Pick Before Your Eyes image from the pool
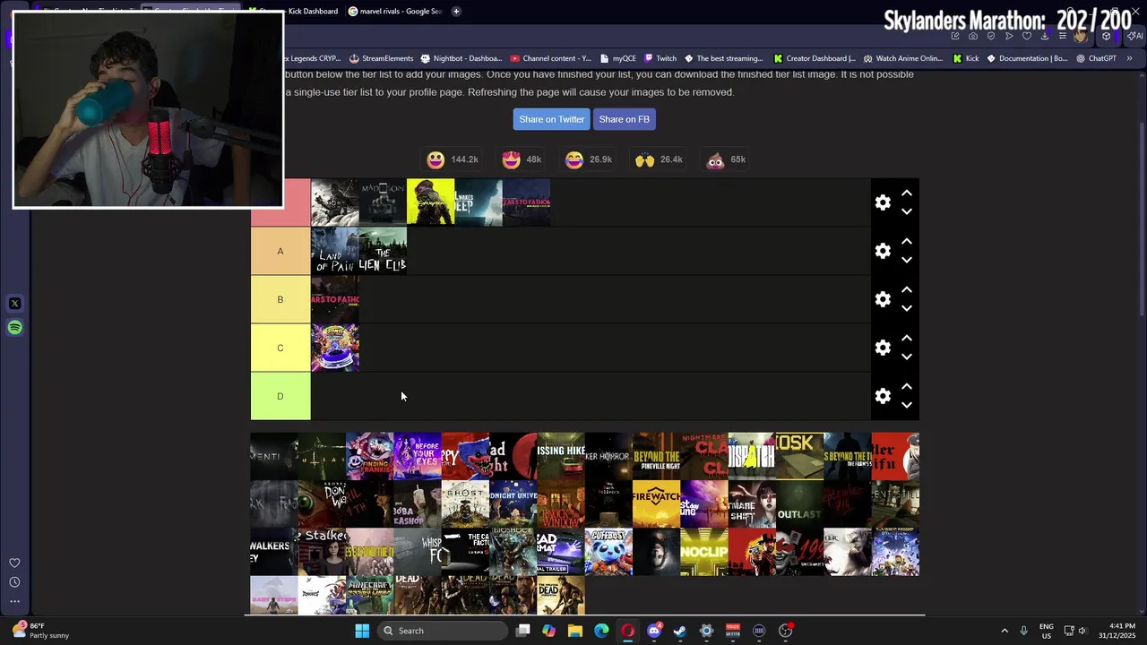The width and height of the screenshot is (1147, 645). coord(418,457)
